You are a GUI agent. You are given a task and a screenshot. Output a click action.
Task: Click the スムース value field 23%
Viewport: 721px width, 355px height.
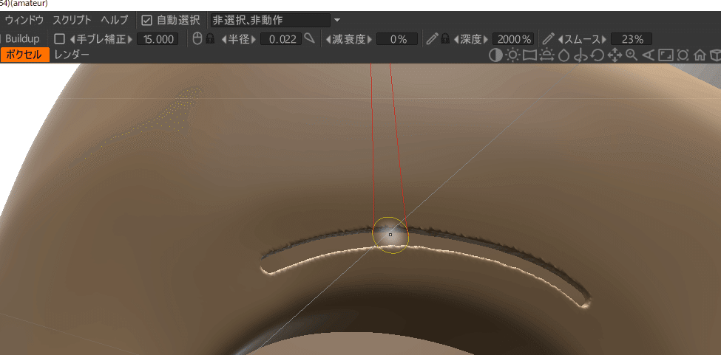tap(632, 39)
